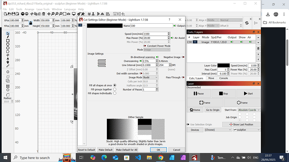This screenshot has height=162, width=289.
Task: Click the black Layer Color swatch
Action: [223, 66]
